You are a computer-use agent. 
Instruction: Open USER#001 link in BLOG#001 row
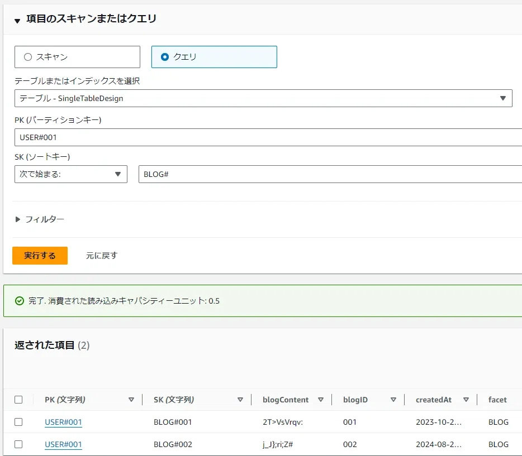(63, 422)
